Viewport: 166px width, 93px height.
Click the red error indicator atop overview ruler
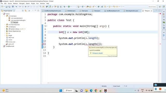[160, 14]
